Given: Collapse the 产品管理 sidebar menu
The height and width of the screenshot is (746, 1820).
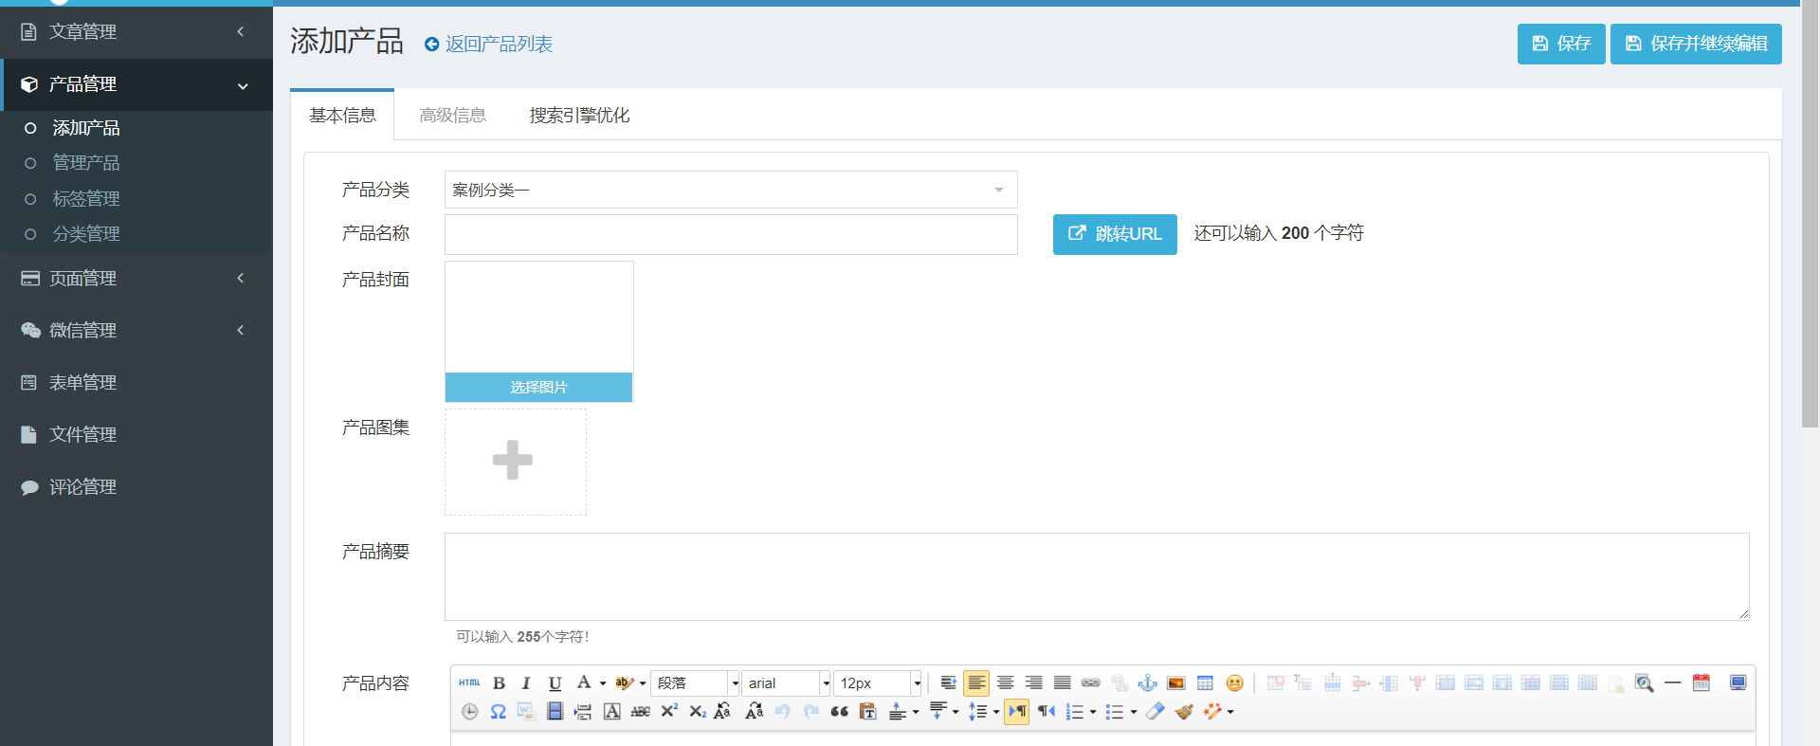Looking at the screenshot, I should pyautogui.click(x=136, y=83).
